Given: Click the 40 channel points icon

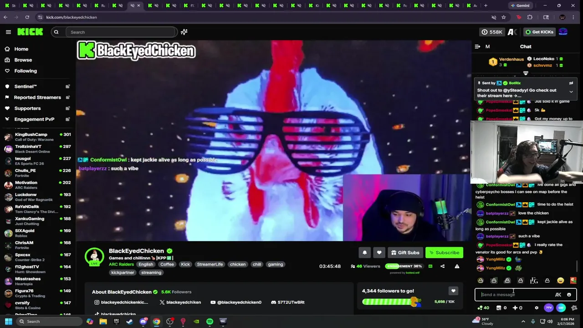Looking at the screenshot, I should (483, 308).
